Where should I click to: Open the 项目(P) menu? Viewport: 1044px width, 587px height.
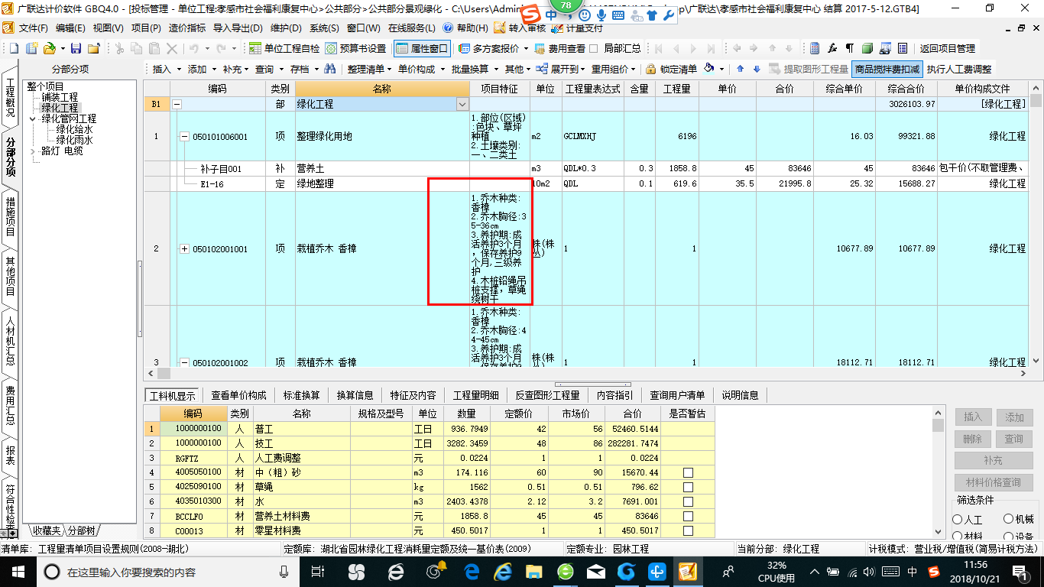(146, 28)
